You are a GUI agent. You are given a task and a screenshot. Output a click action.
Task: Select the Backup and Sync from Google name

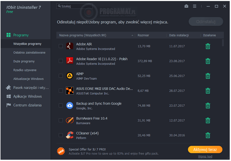click(x=99, y=103)
